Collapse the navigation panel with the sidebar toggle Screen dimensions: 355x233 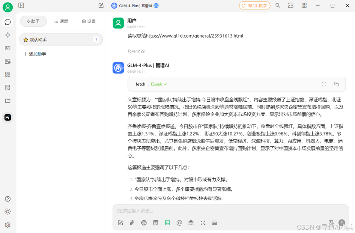pyautogui.click(x=21, y=6)
